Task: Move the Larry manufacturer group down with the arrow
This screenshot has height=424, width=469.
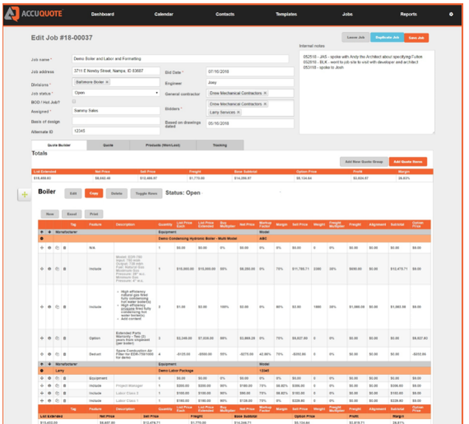Action: click(49, 364)
